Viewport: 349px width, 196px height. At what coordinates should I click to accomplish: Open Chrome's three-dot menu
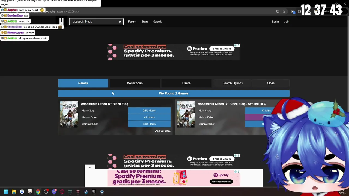(344, 11)
